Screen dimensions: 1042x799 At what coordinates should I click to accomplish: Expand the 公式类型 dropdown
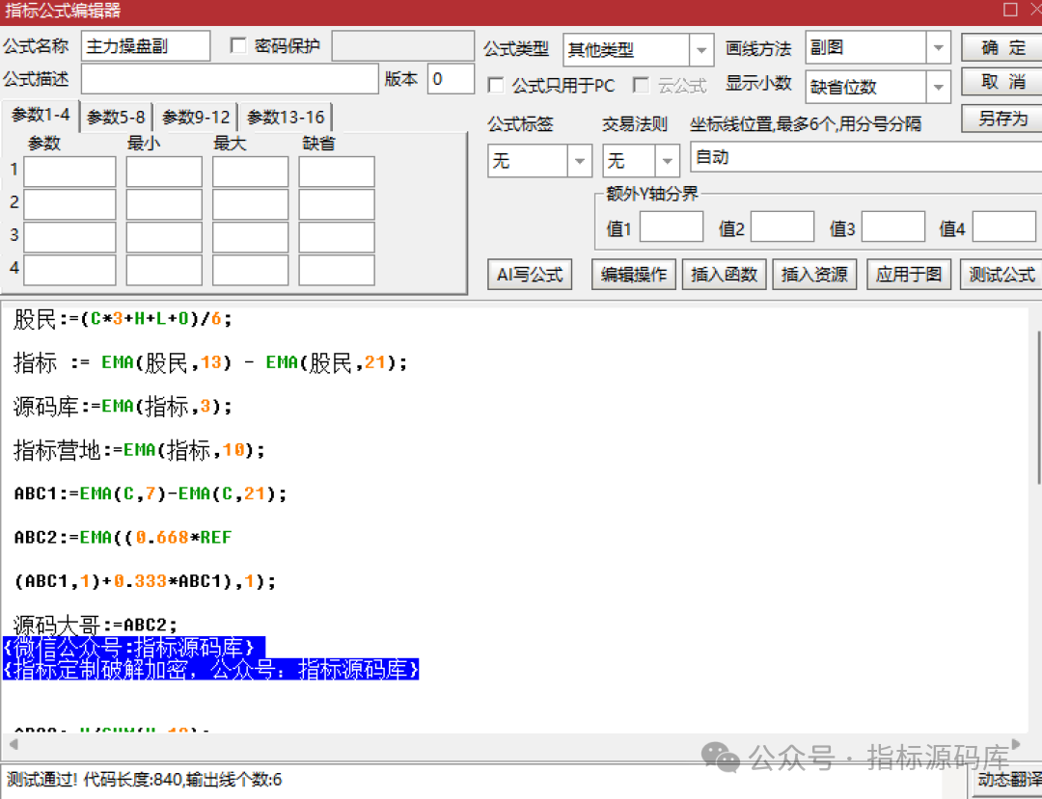click(x=701, y=49)
